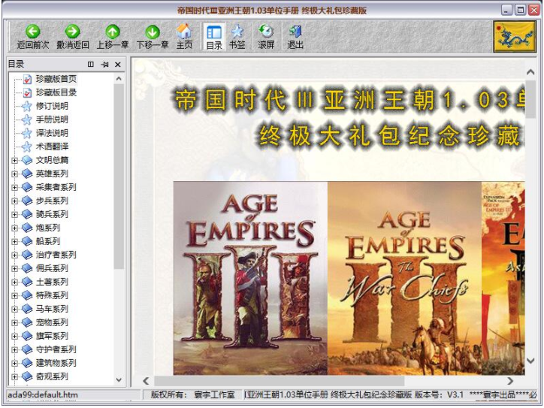Select 珍藏版首页 in the contents tree

[x=56, y=79]
